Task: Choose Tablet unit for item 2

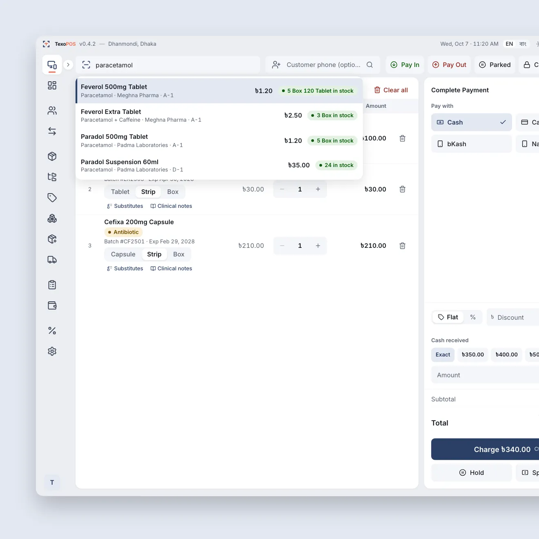Action: (x=120, y=192)
